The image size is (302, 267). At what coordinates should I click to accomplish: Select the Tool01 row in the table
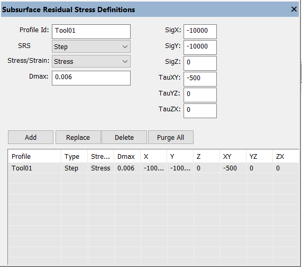click(153, 168)
